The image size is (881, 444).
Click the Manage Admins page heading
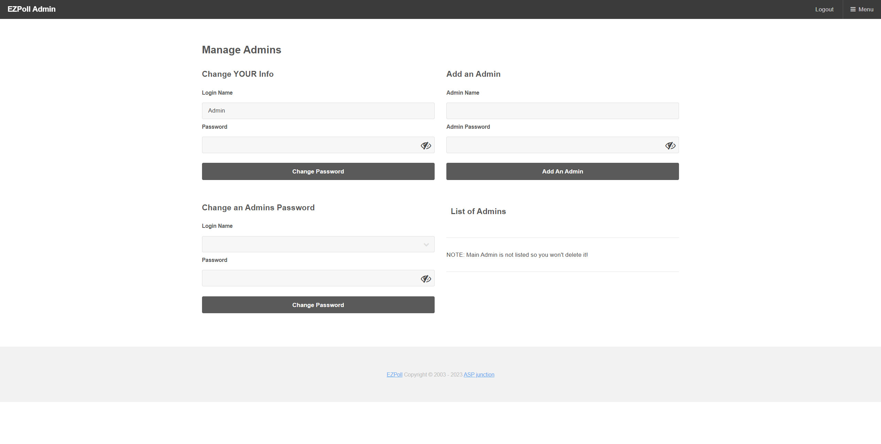pyautogui.click(x=241, y=50)
